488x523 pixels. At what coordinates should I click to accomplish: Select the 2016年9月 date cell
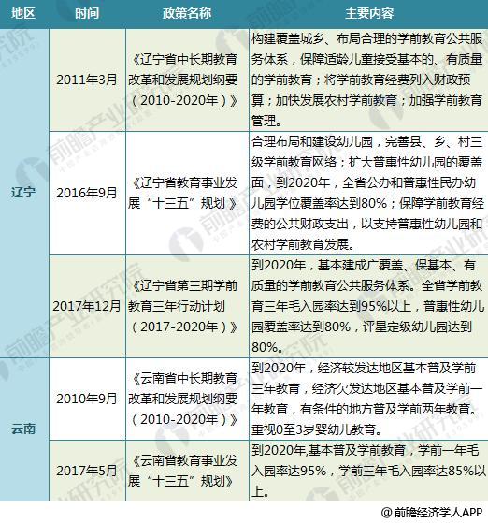pyautogui.click(x=87, y=193)
